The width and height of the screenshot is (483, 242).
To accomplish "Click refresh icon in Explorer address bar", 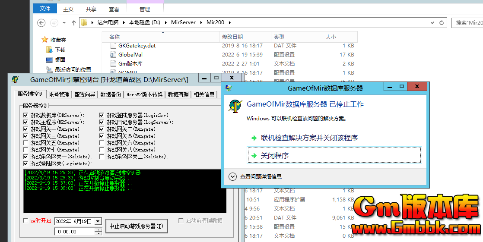I will tap(442, 22).
